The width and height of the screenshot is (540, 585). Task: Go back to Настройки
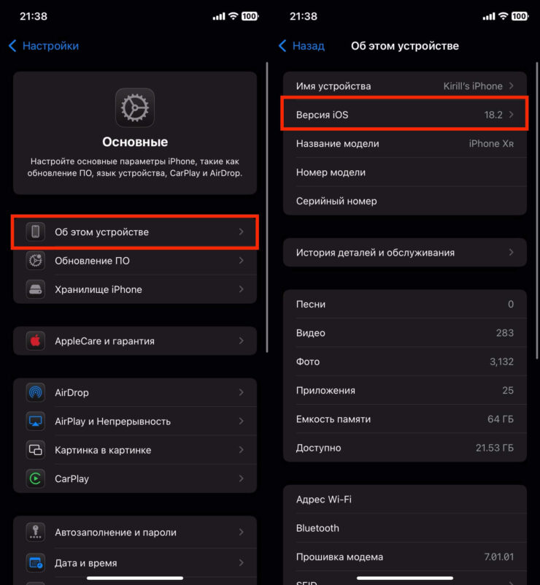[44, 46]
